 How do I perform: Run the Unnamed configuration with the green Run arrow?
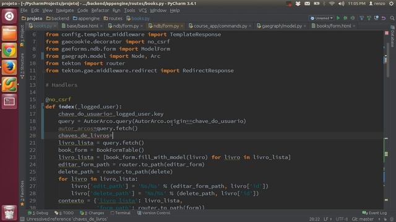338,18
